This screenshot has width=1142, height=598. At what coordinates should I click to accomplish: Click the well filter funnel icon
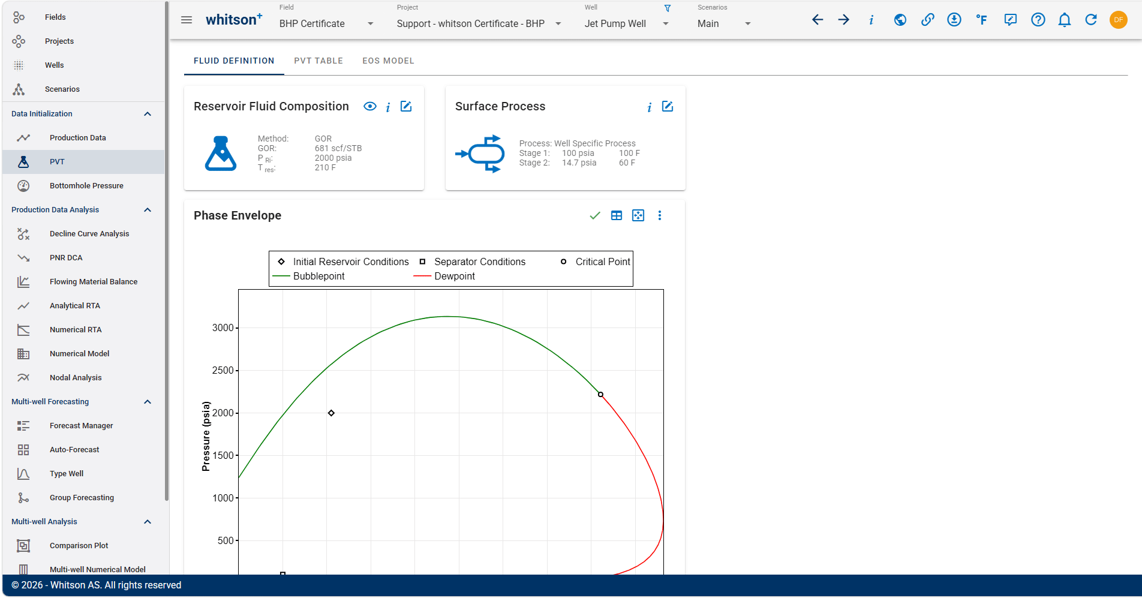click(x=668, y=8)
